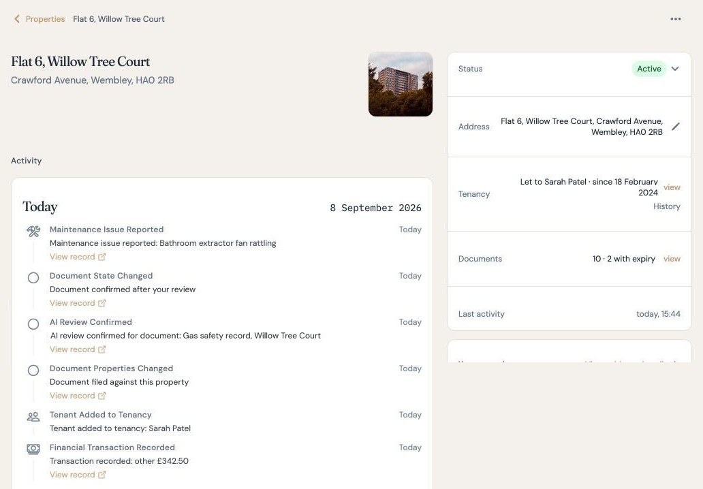Click Document confirmed after your review text

pos(123,289)
